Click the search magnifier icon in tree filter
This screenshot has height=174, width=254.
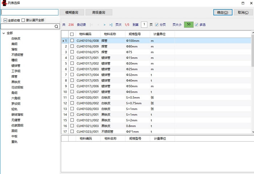click(x=56, y=26)
